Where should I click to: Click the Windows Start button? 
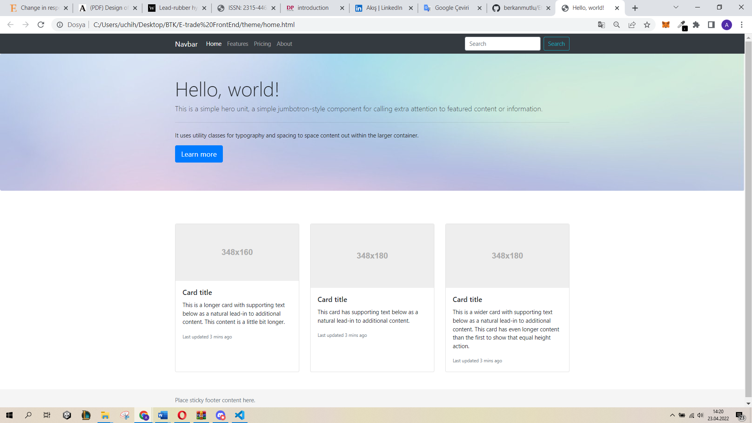[9, 415]
